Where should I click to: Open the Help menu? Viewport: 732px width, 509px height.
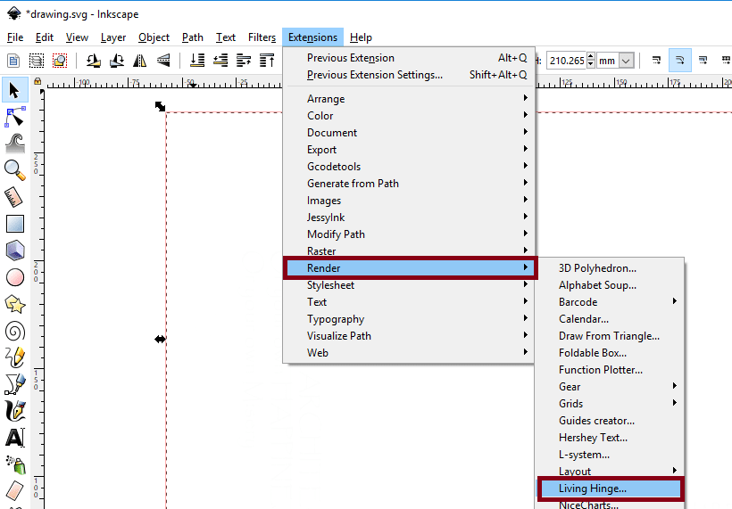coord(361,37)
